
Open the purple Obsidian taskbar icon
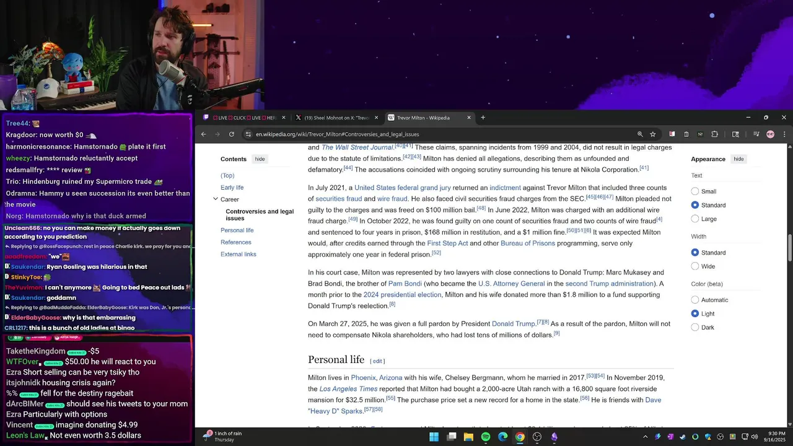(x=554, y=437)
